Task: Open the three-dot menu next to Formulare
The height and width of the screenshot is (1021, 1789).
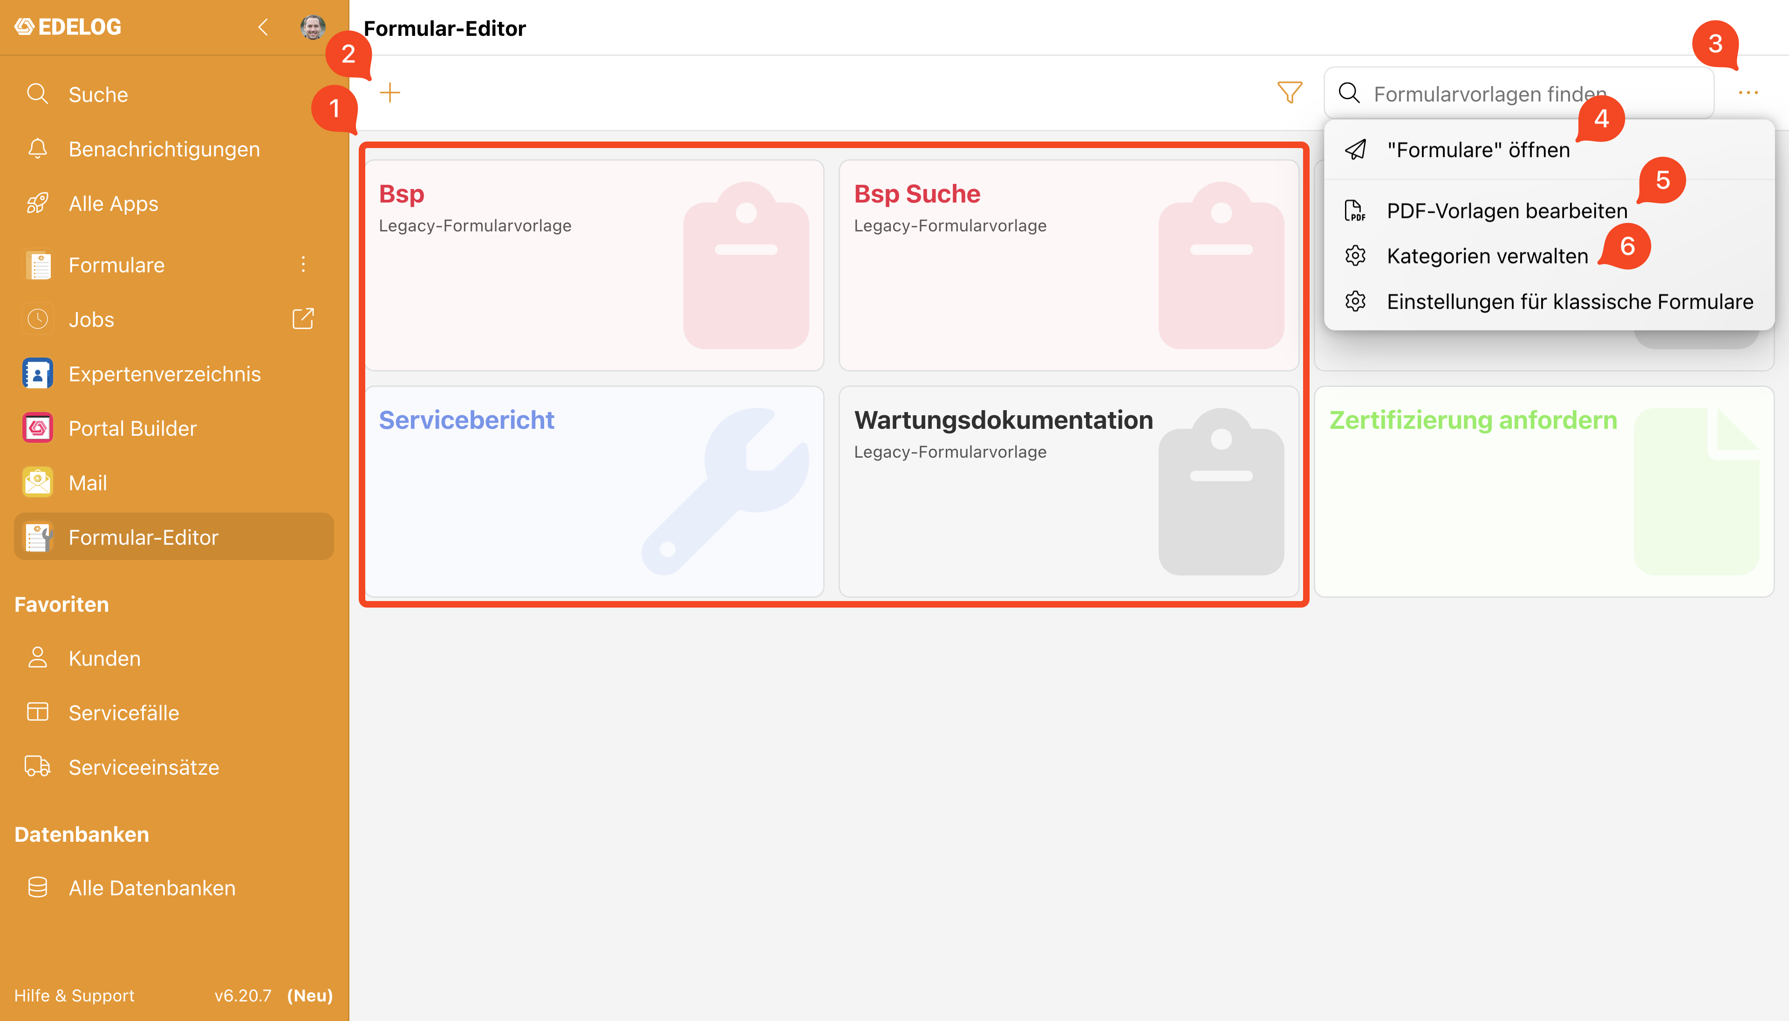Action: tap(303, 264)
